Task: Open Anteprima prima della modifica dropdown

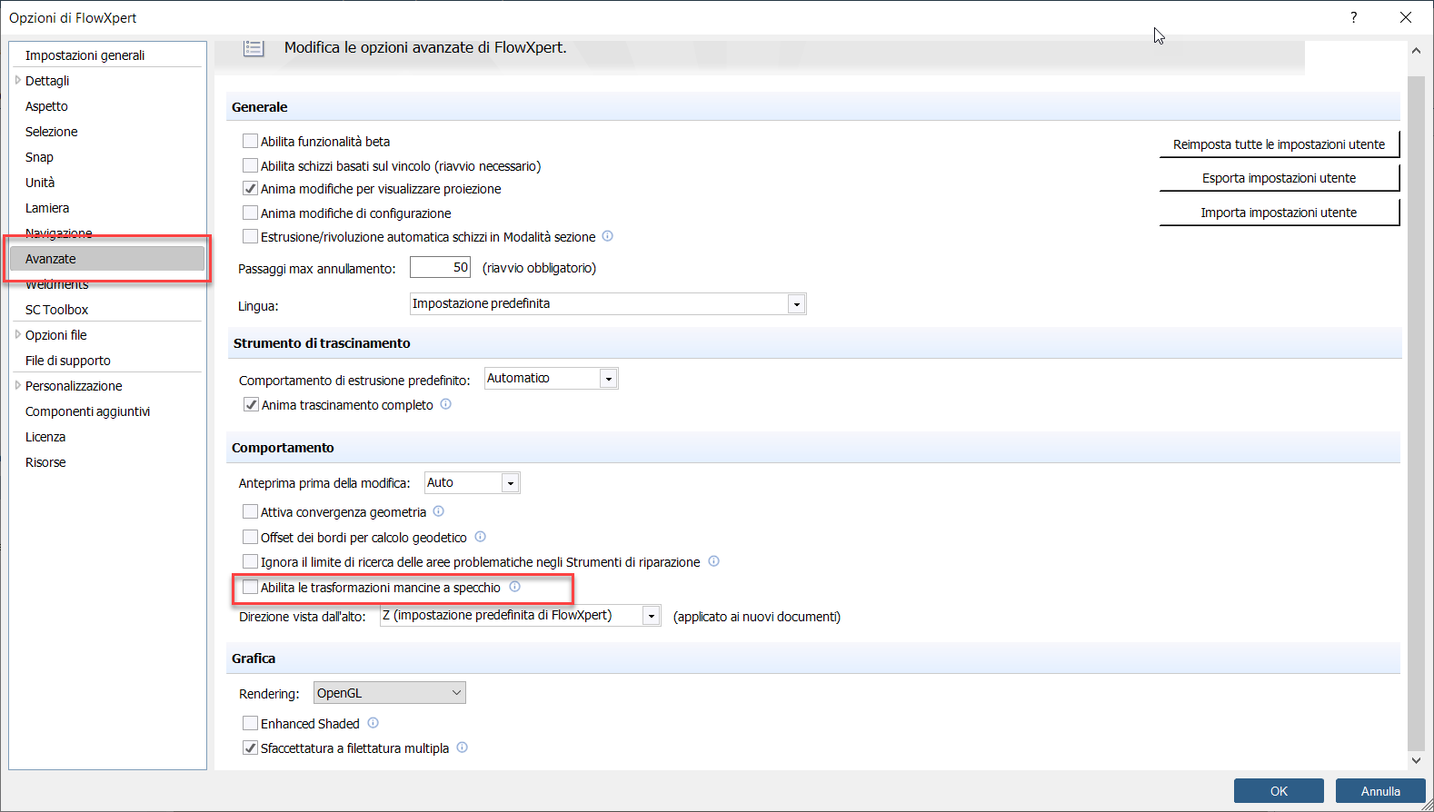Action: [x=473, y=482]
